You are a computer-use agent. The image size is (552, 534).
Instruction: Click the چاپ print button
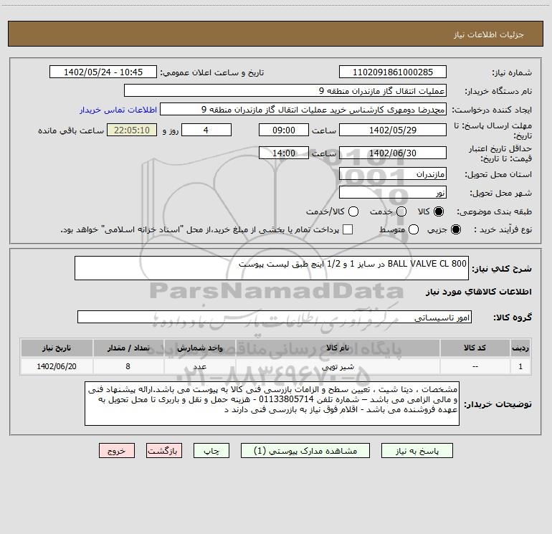coord(211,451)
